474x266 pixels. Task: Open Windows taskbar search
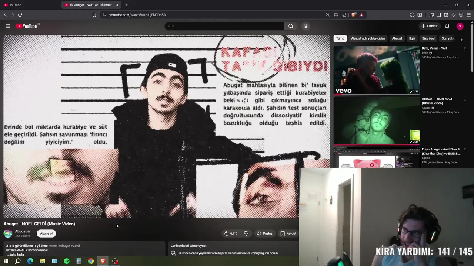tap(18, 261)
